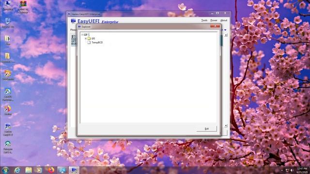
Task: Click the TempBCD document icon
Action: (x=89, y=43)
